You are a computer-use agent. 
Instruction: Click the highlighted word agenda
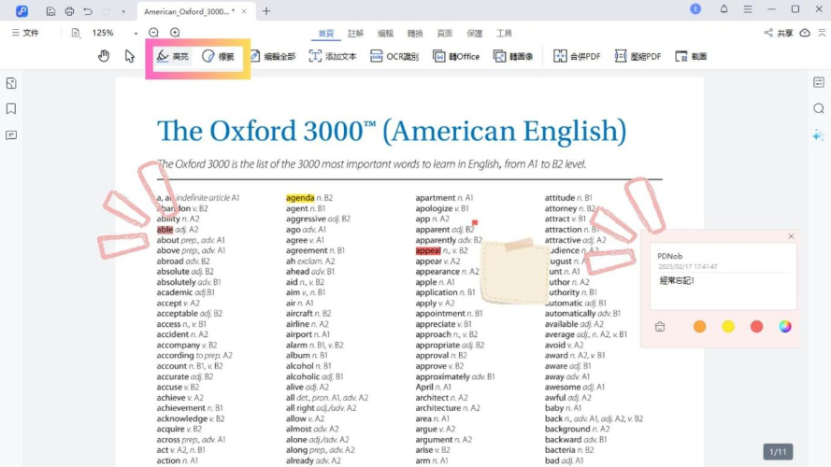pos(300,197)
